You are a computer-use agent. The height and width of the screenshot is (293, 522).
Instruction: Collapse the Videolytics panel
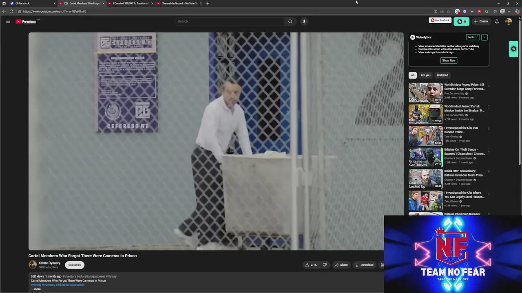point(484,37)
